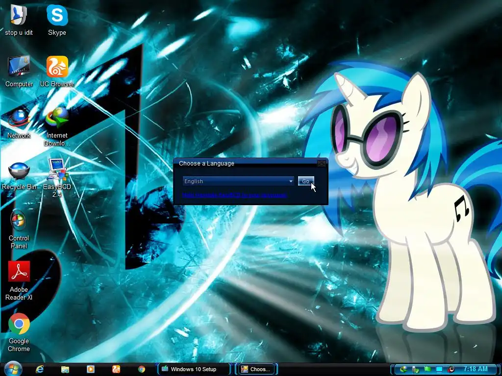Viewport: 502px width, 376px height.
Task: Select the UC Browser desktop icon
Action: (x=57, y=71)
